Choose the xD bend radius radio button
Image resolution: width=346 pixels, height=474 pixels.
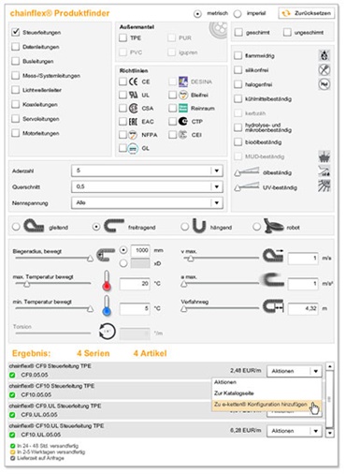pyautogui.click(x=123, y=263)
